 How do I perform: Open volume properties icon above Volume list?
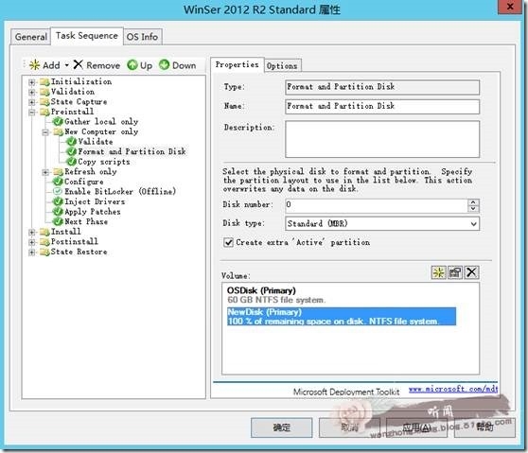pyautogui.click(x=455, y=272)
